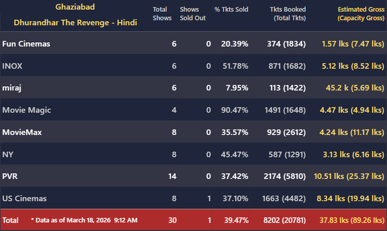
Task: Click INOX gross 5.12 lks (8.52 lks)
Action: click(x=353, y=66)
